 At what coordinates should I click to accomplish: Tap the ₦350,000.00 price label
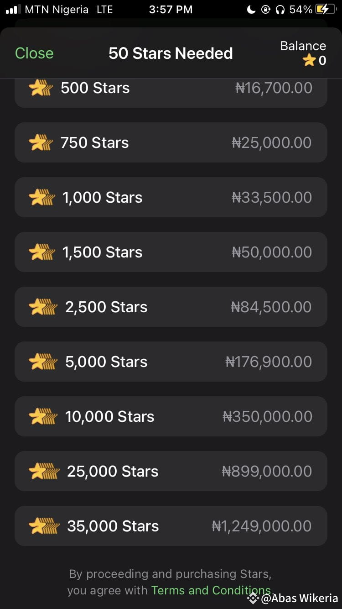(267, 417)
